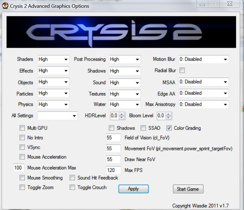Open the Objects quality dropdown
Screen dimensions: 244x210
[x=53, y=82]
